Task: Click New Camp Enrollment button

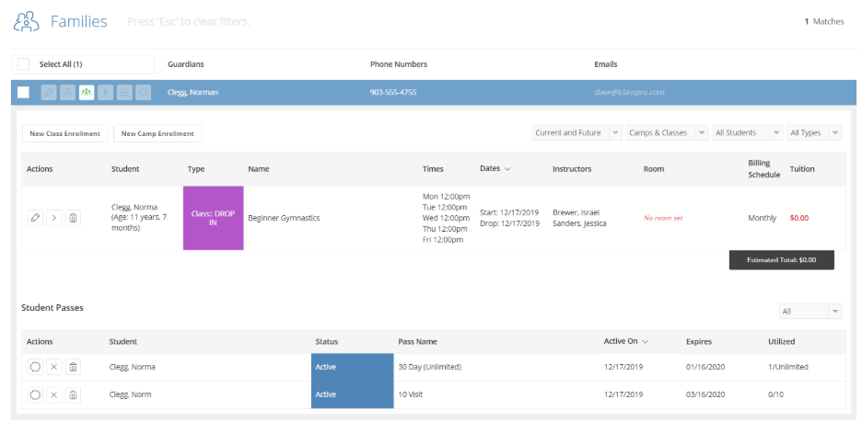Action: click(x=157, y=133)
